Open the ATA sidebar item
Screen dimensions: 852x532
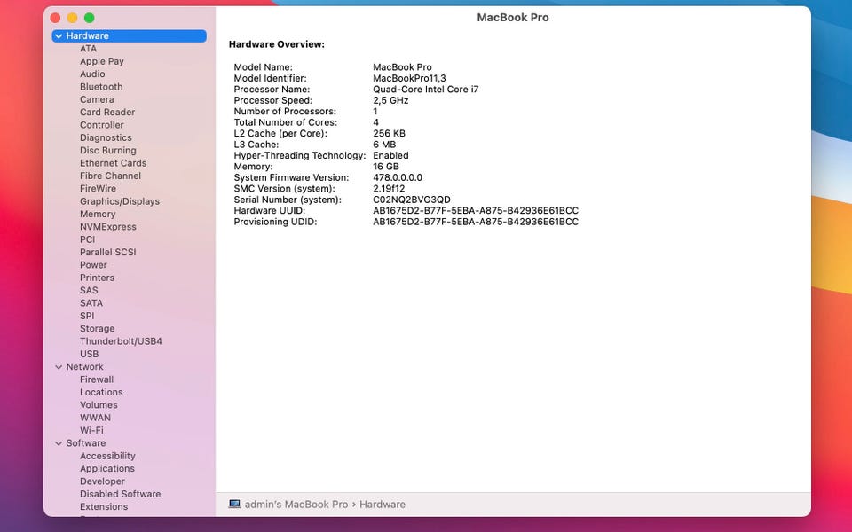pos(88,49)
